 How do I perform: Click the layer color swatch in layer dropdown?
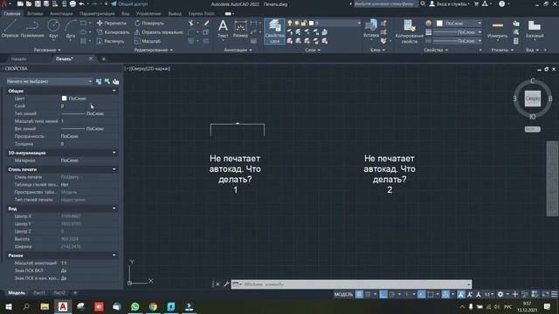click(311, 24)
